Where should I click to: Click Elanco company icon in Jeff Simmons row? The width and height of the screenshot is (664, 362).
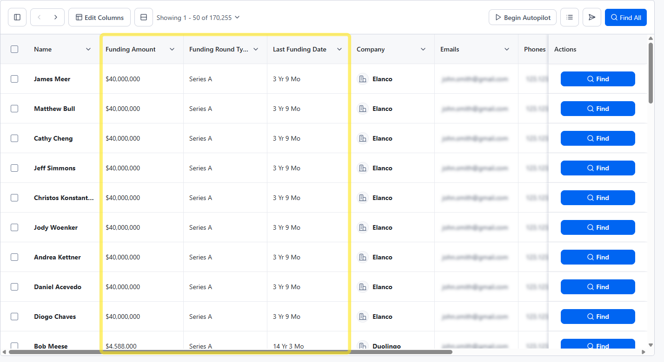(363, 168)
